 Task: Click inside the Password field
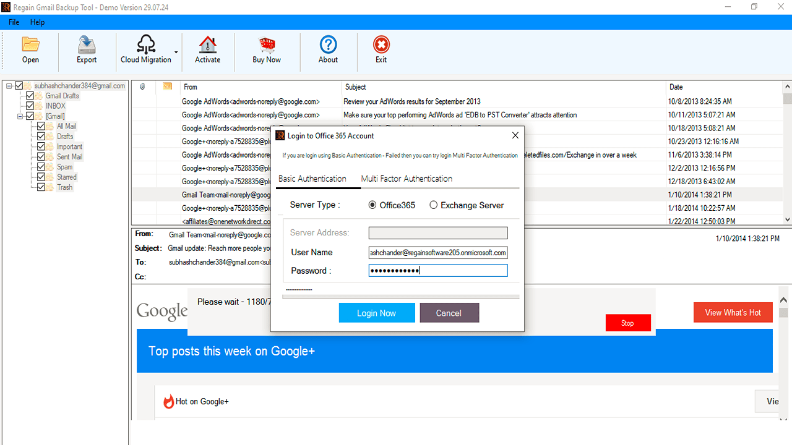[437, 270]
